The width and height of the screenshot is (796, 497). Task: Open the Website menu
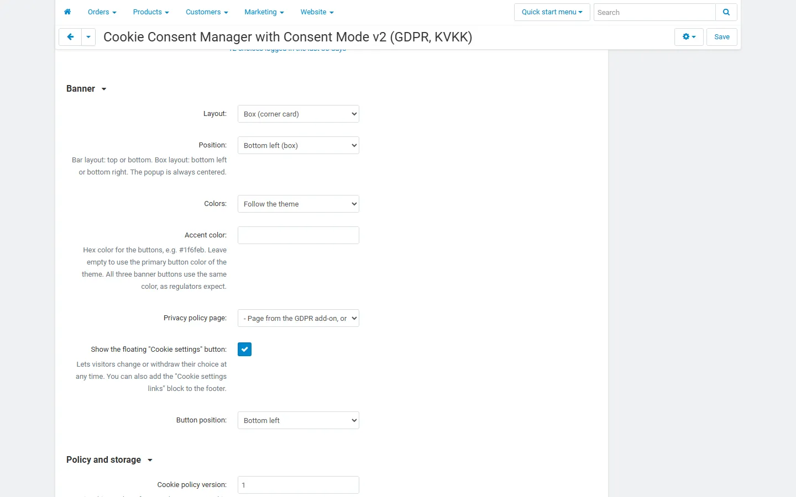317,12
